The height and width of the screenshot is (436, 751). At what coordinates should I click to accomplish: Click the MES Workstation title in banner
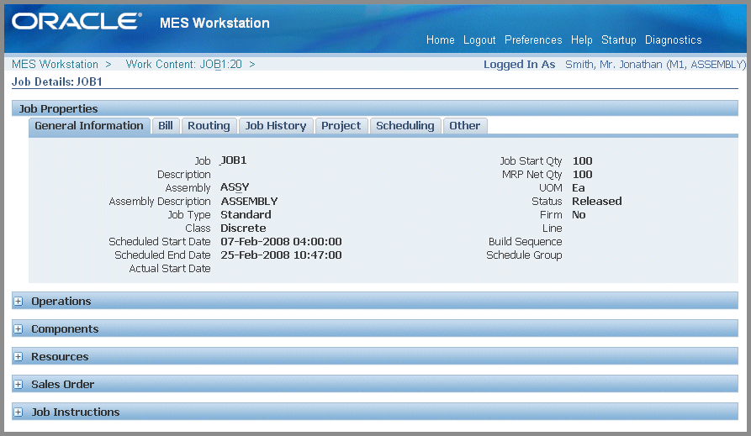214,23
